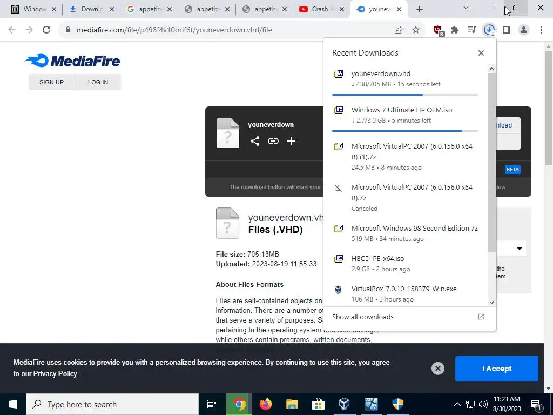This screenshot has height=415, width=553.
Task: Click the Windows 7 ISO download progress bar
Action: pyautogui.click(x=405, y=131)
